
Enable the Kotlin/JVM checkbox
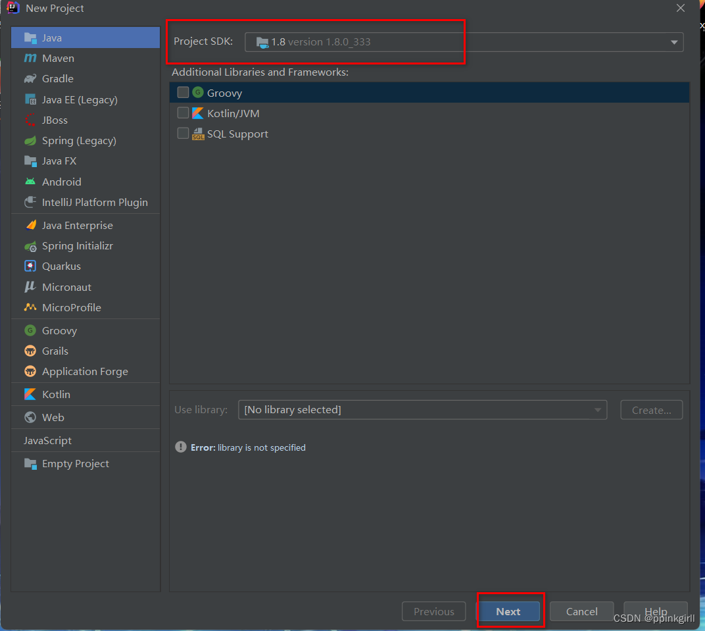183,113
